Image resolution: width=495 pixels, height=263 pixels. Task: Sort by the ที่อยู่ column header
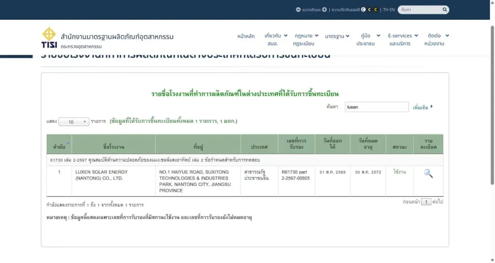(198, 144)
